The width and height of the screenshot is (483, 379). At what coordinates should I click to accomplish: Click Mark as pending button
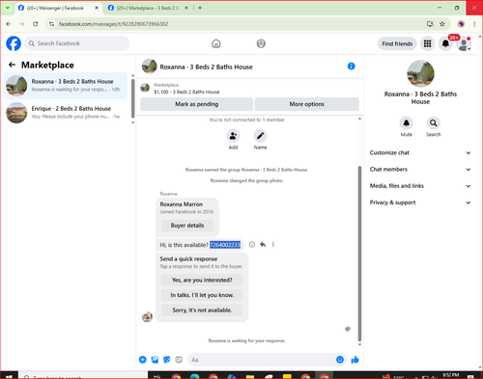click(x=197, y=104)
